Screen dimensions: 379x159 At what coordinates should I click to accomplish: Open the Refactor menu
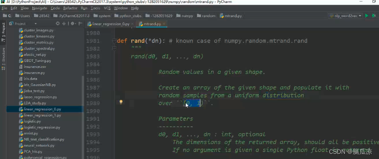click(x=71, y=8)
